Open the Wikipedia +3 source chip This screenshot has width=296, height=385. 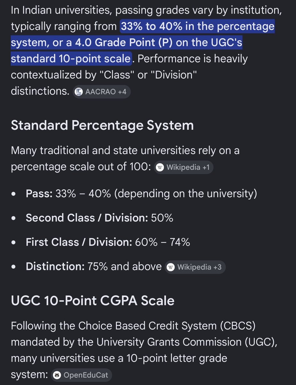(x=195, y=267)
